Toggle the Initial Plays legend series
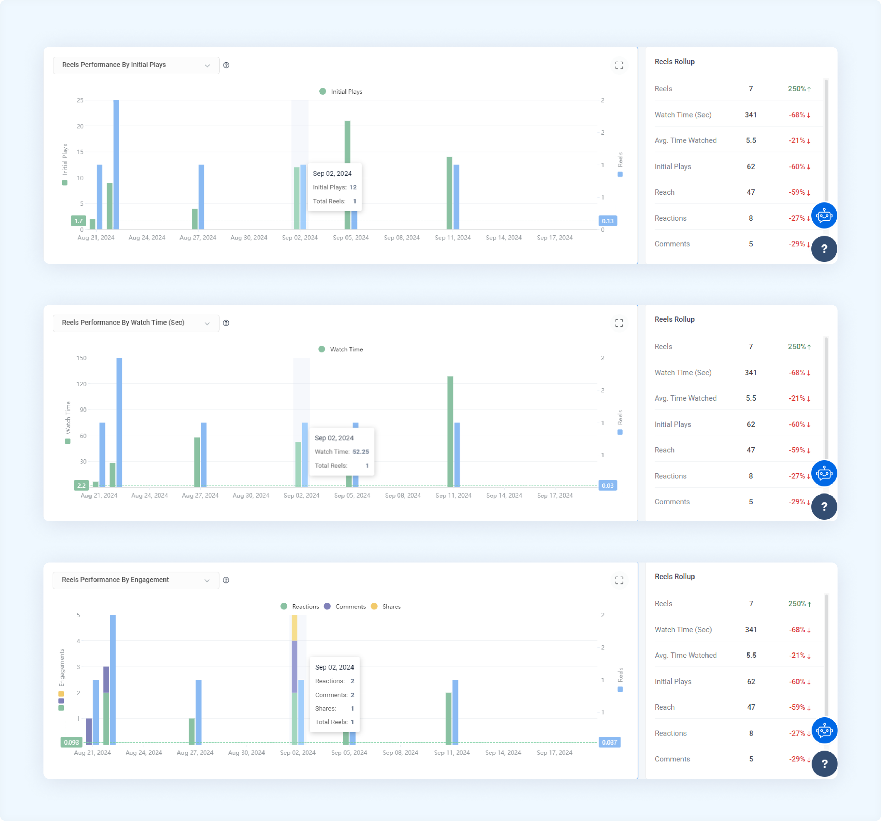The height and width of the screenshot is (821, 881). (341, 91)
